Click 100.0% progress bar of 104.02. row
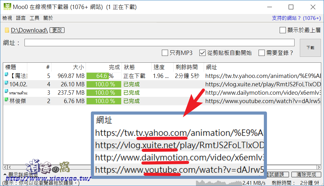 click(104, 84)
